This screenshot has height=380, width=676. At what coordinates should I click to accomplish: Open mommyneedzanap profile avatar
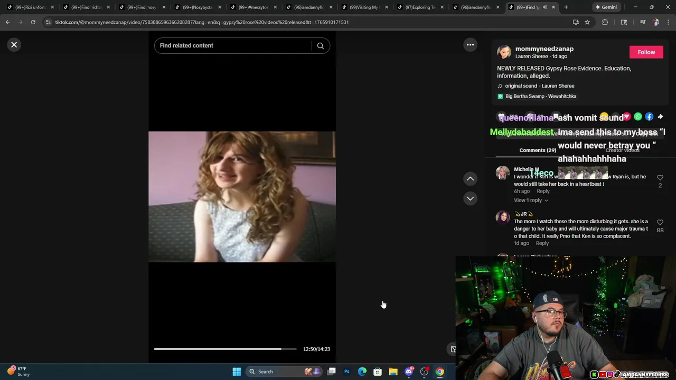coord(504,52)
